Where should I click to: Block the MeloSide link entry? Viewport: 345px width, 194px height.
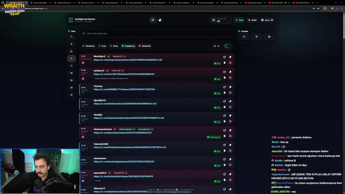tap(230, 63)
